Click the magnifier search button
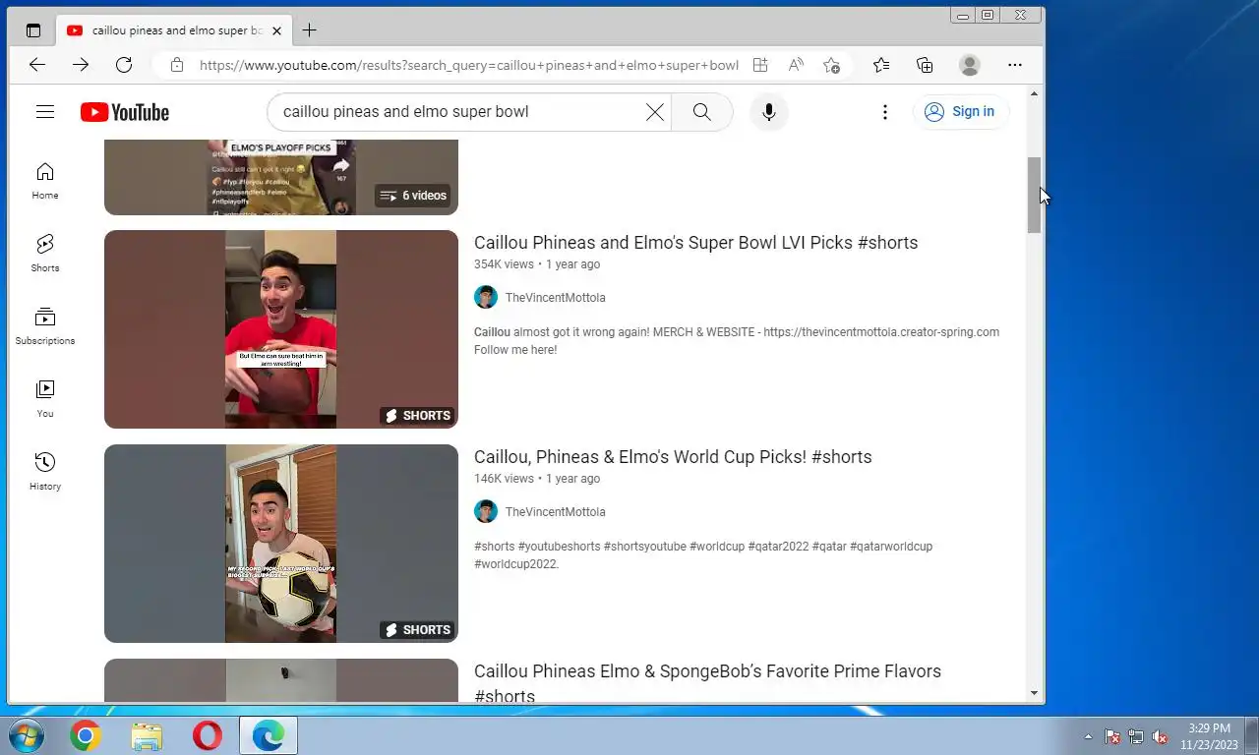Image resolution: width=1259 pixels, height=755 pixels. click(x=702, y=112)
